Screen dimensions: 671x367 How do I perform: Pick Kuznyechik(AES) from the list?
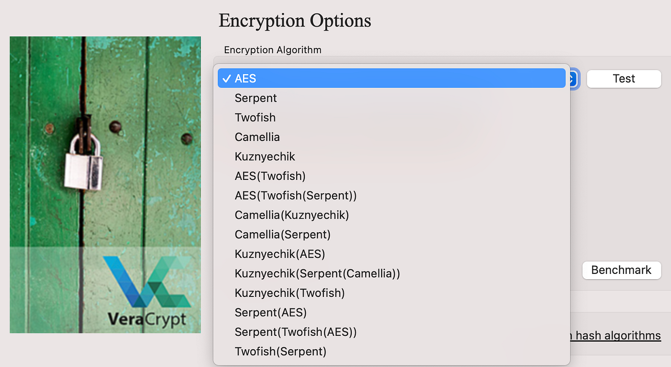click(278, 254)
